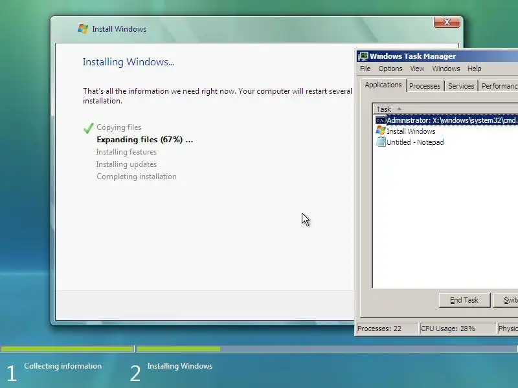
Task: Select the Administrator cmd.exe task row
Action: point(447,120)
